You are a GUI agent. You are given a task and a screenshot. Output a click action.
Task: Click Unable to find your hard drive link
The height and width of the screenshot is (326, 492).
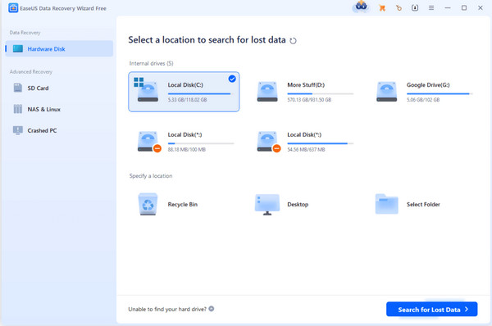tap(167, 309)
